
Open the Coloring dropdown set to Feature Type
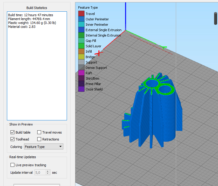click(44, 146)
